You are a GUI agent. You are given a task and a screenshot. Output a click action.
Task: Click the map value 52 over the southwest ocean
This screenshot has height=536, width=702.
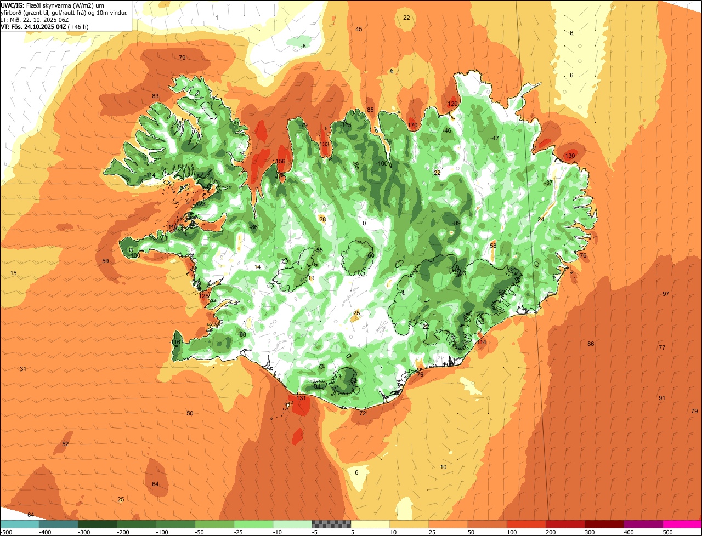[65, 444]
